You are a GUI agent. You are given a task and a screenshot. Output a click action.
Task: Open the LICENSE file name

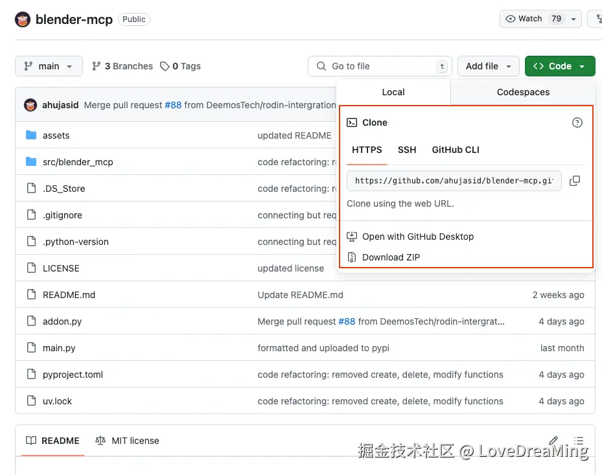[x=61, y=268]
